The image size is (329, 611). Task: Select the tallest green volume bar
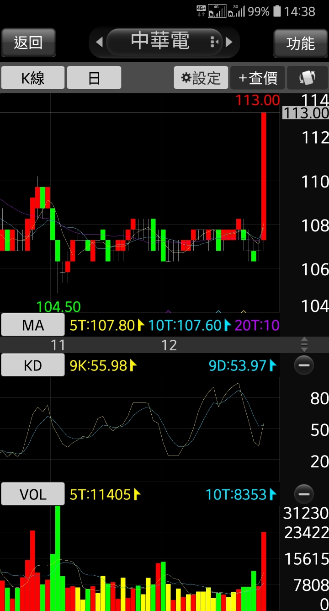click(58, 558)
